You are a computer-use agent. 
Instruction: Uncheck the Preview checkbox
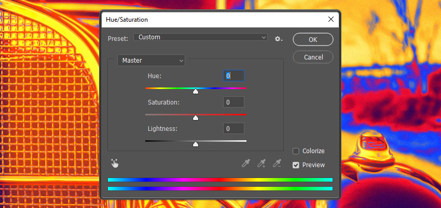click(x=296, y=165)
